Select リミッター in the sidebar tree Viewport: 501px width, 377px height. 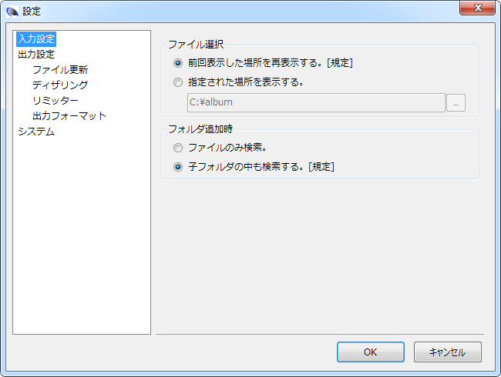[x=55, y=100]
